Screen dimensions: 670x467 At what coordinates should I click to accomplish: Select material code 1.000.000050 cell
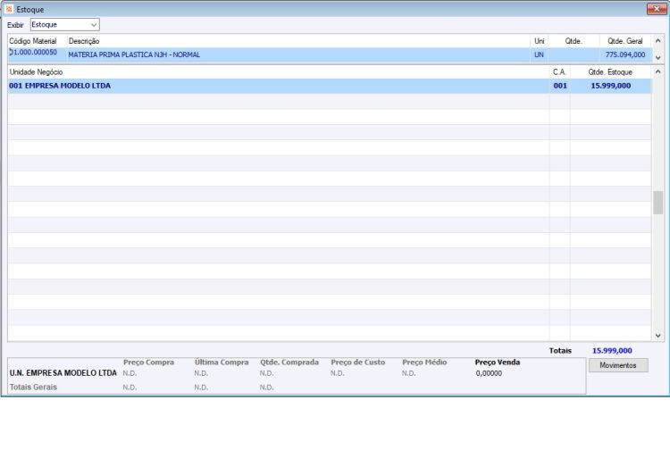click(x=33, y=52)
